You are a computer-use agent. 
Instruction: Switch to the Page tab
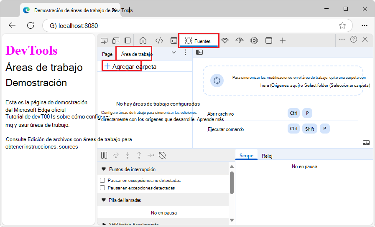tap(107, 54)
